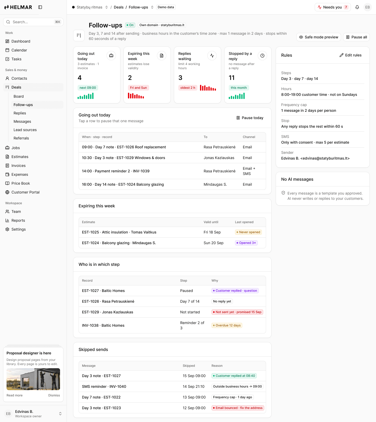
Task: Click the HELMAR logo
Action: [x=18, y=7]
